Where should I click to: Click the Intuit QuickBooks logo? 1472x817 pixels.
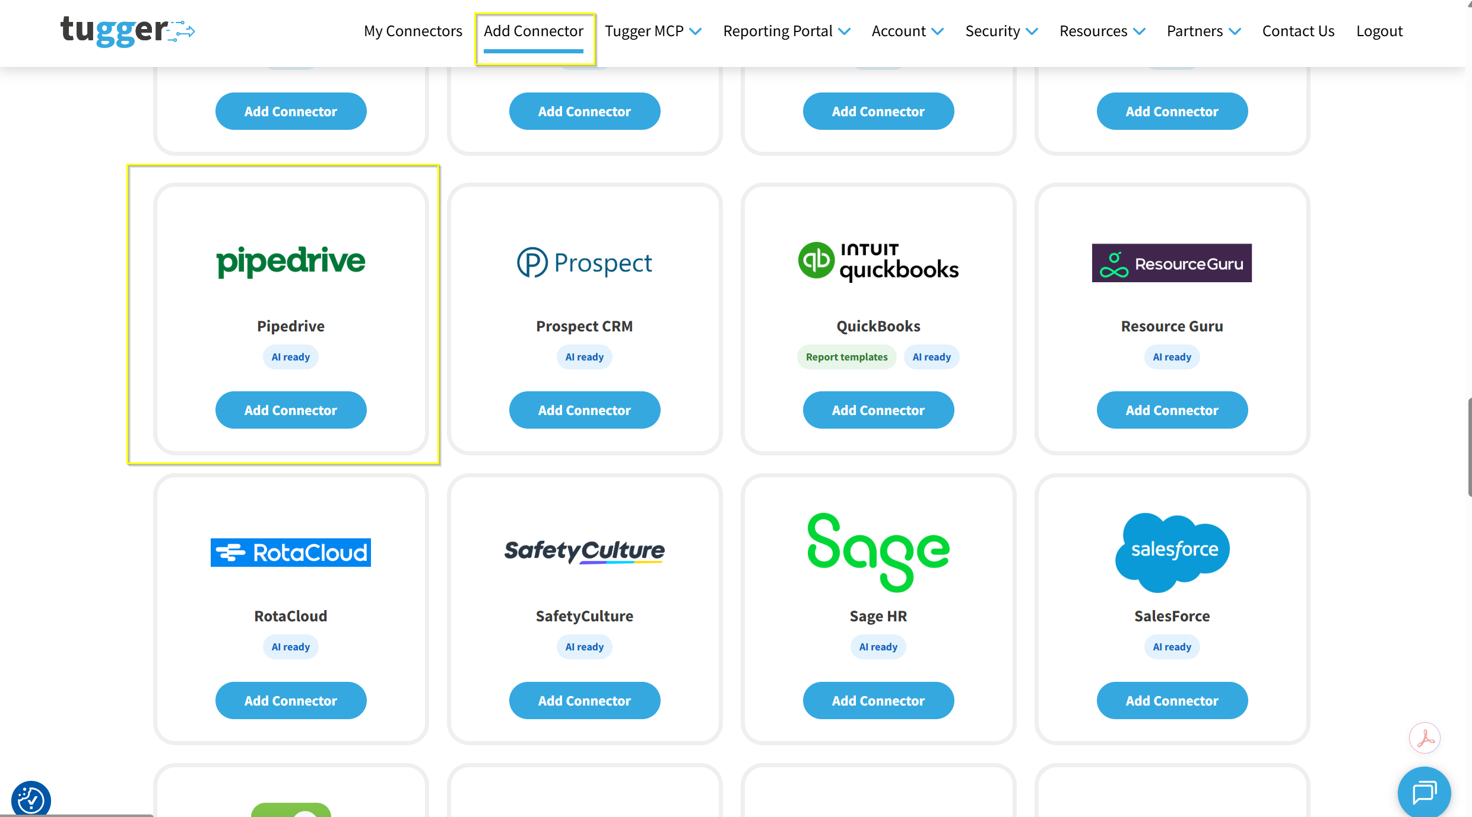pyautogui.click(x=878, y=261)
